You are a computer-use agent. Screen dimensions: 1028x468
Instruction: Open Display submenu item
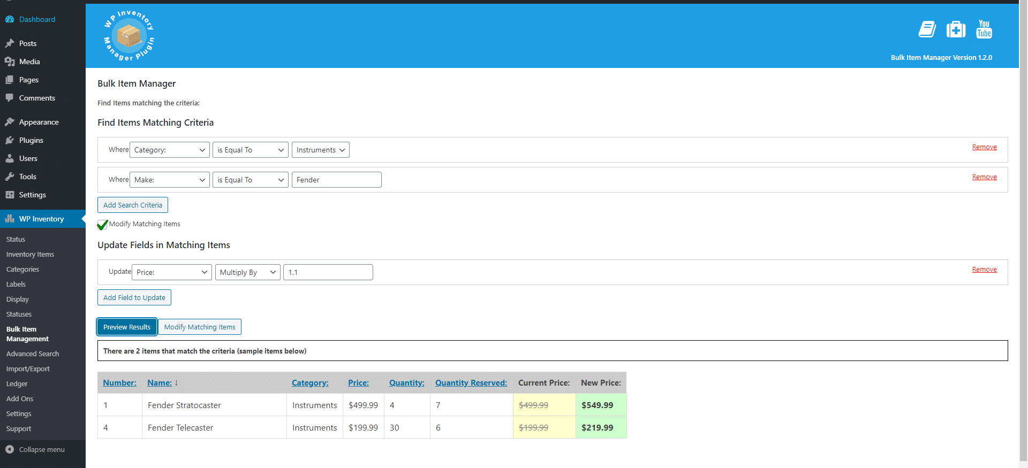[18, 299]
